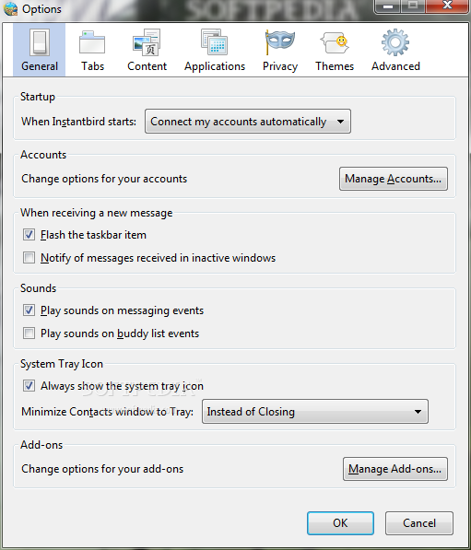The image size is (471, 550).
Task: Open the Advanced gear pane
Action: point(395,50)
